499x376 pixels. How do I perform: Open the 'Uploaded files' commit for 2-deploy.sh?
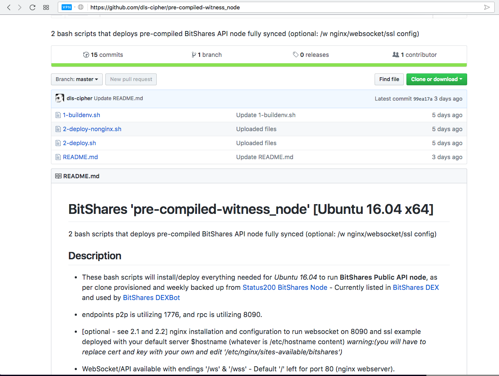click(256, 143)
